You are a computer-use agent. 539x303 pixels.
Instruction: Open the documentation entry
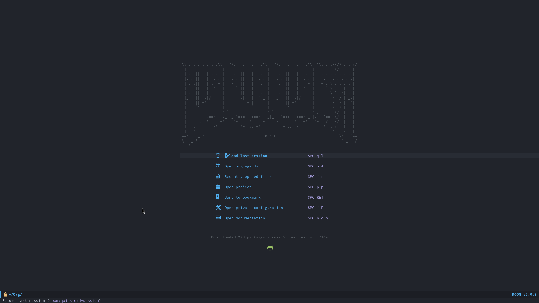coord(244,218)
